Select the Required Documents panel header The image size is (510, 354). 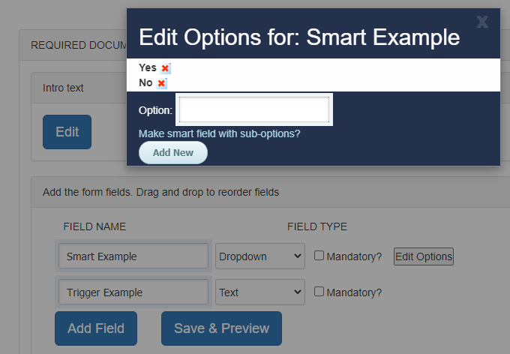pos(73,45)
